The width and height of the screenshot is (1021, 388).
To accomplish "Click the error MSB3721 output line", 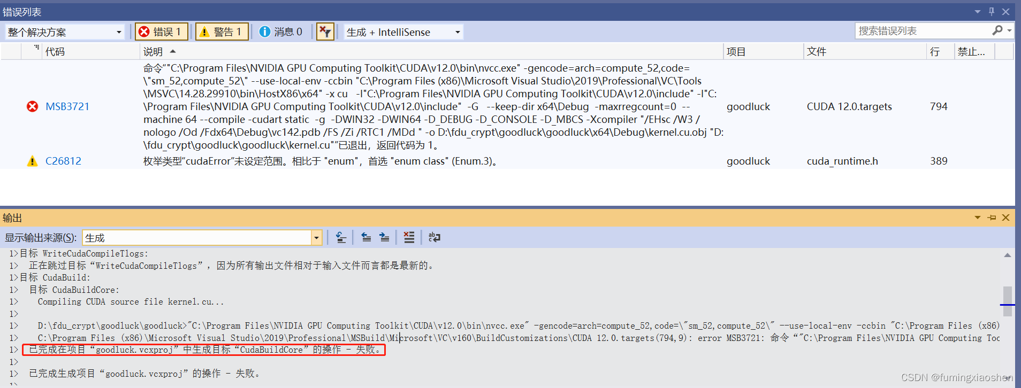I will (x=519, y=338).
